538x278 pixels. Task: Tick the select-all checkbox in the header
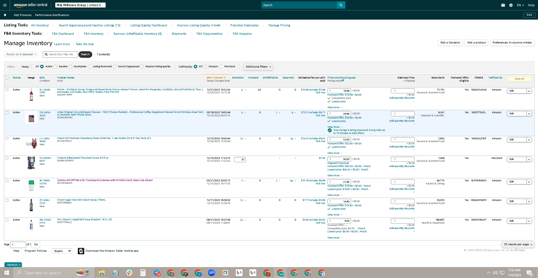point(7,78)
